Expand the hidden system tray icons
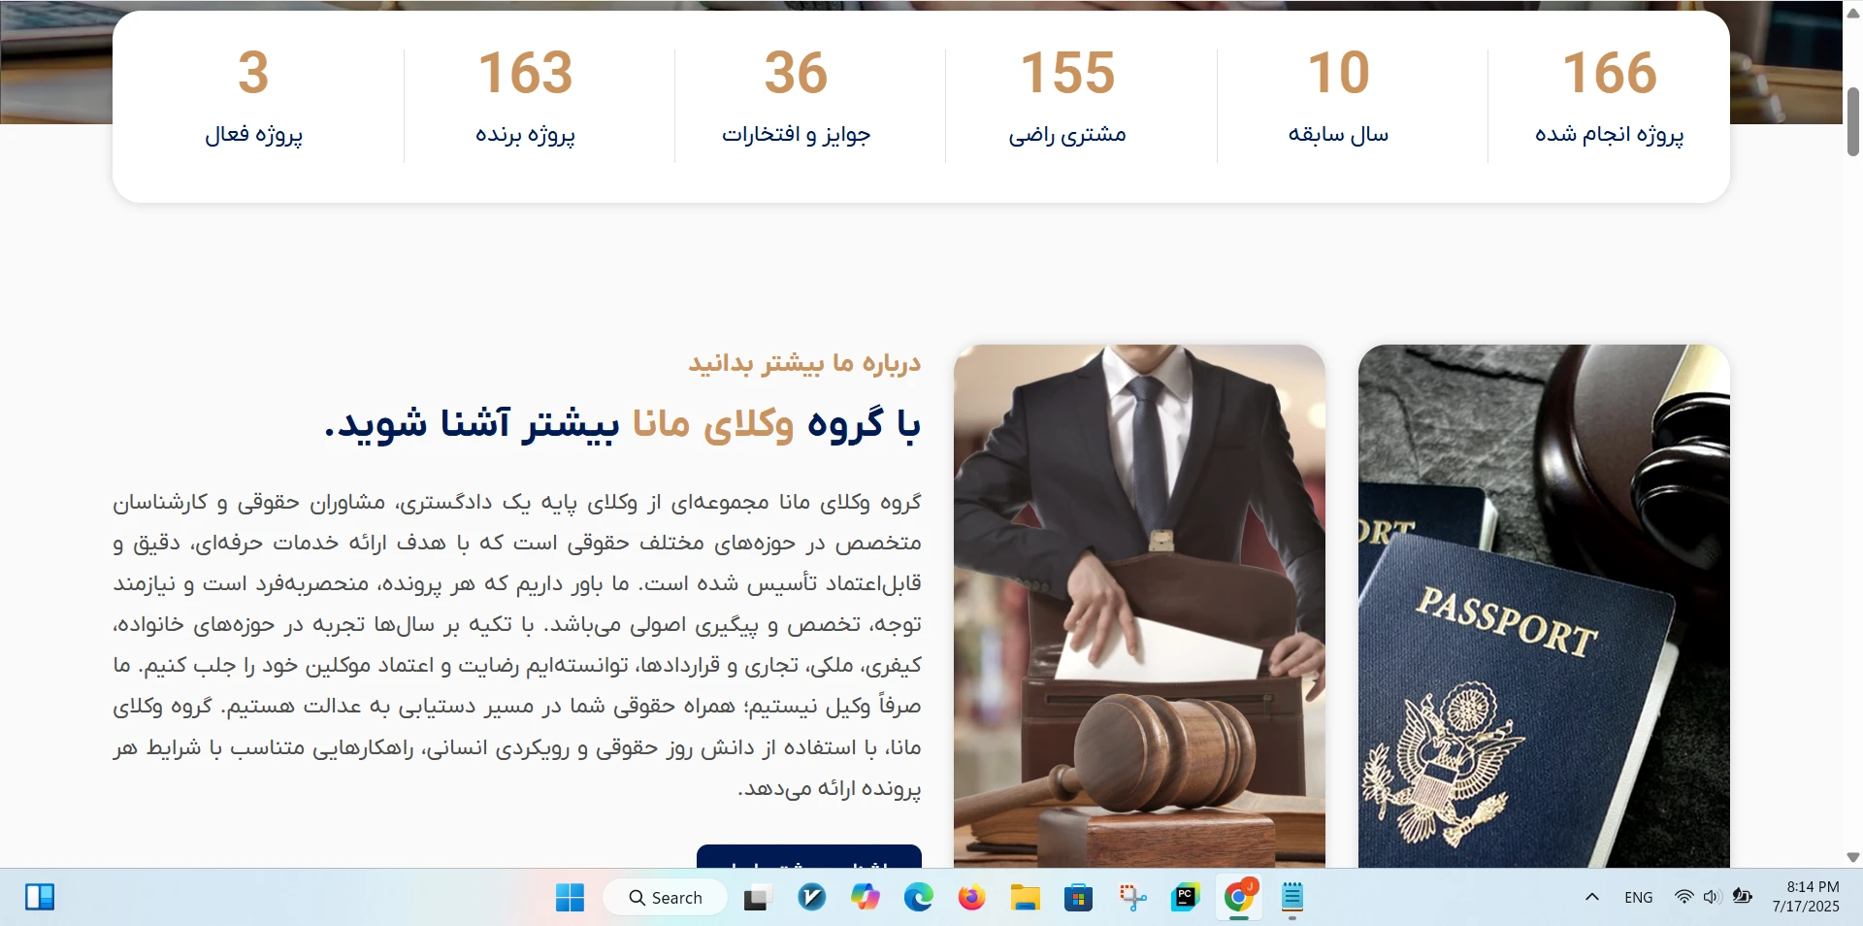The height and width of the screenshot is (926, 1863). tap(1592, 897)
